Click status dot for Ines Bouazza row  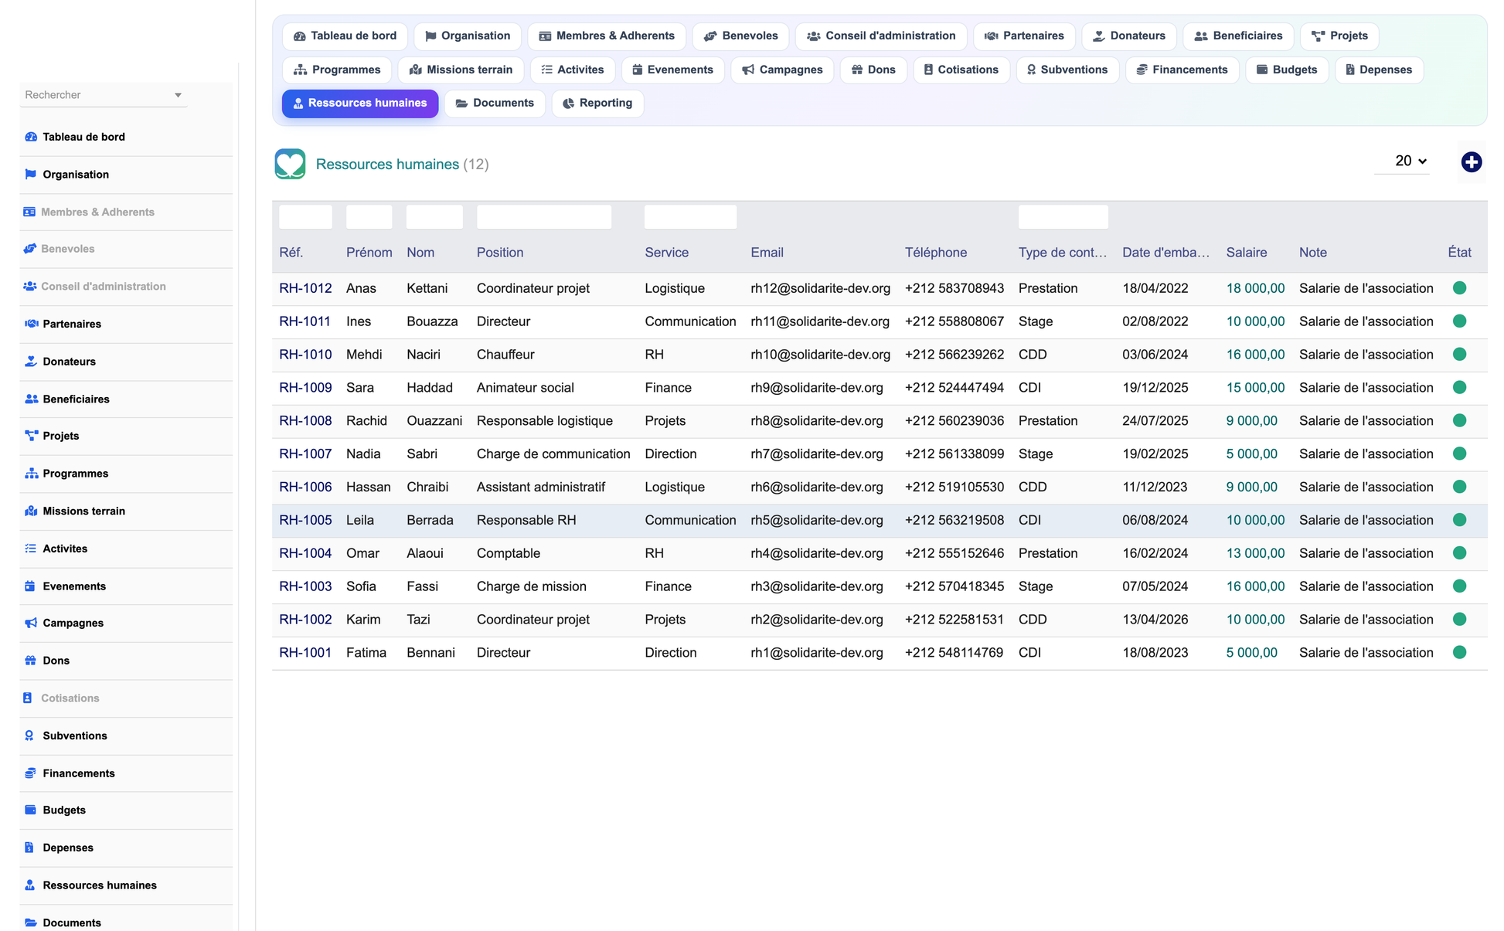[x=1459, y=321]
